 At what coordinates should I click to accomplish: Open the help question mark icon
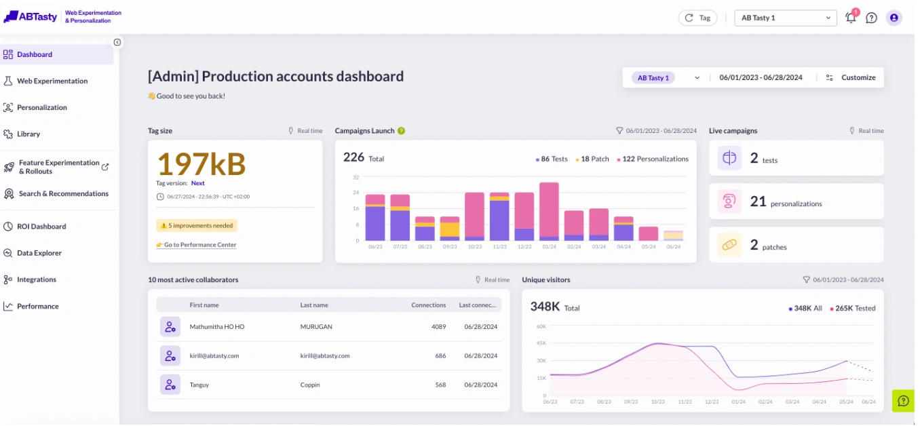(x=873, y=18)
